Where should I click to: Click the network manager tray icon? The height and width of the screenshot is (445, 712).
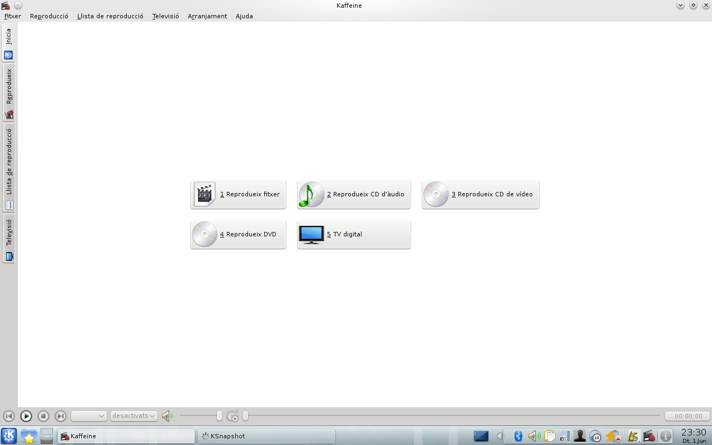click(565, 436)
